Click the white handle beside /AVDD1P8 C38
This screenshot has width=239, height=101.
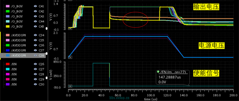pos(46,53)
